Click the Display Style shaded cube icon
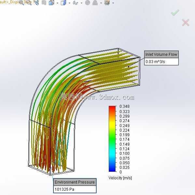 click(x=63, y=3)
